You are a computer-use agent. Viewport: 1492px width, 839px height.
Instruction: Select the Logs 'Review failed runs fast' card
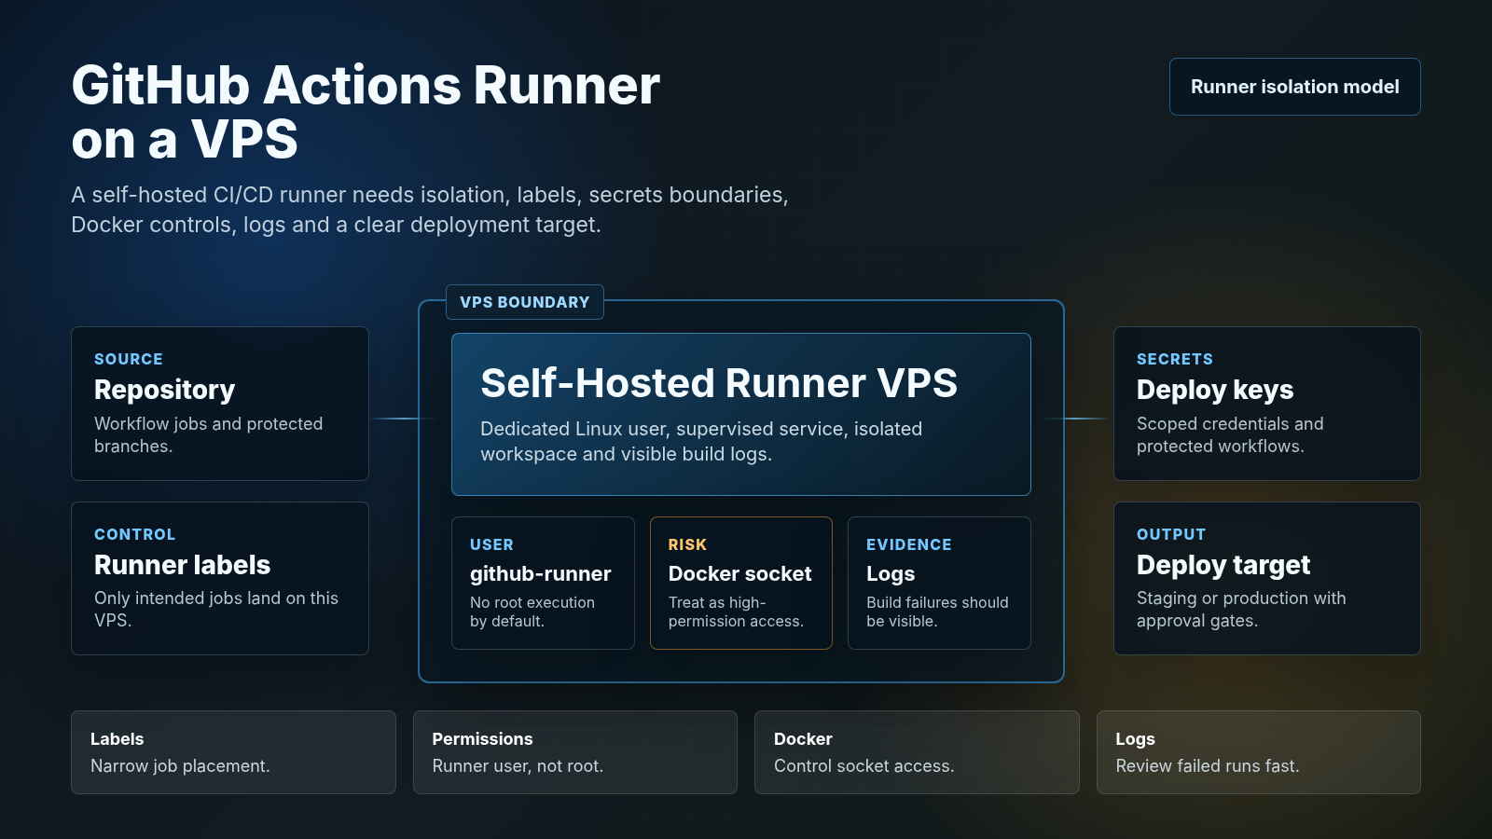tap(1259, 752)
